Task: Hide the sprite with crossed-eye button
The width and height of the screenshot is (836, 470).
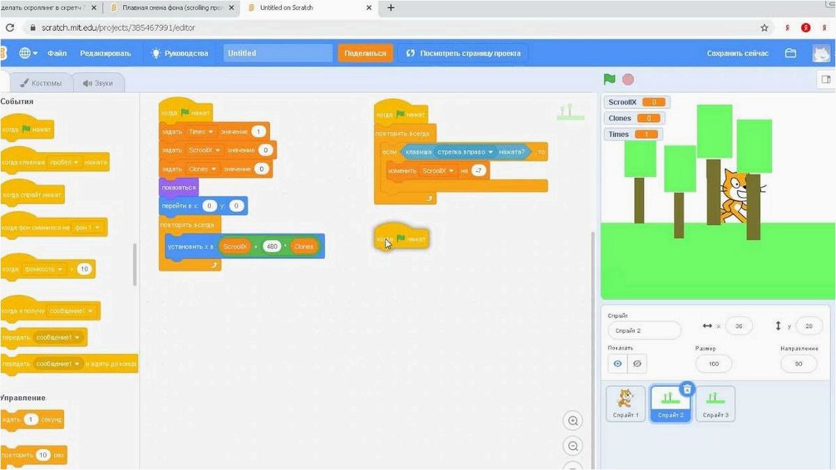Action: [636, 363]
